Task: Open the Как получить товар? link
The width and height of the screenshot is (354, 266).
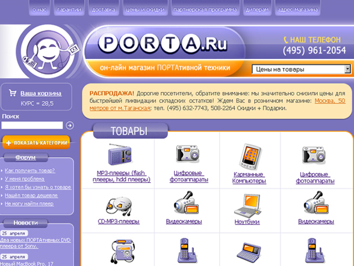Action: (30, 170)
